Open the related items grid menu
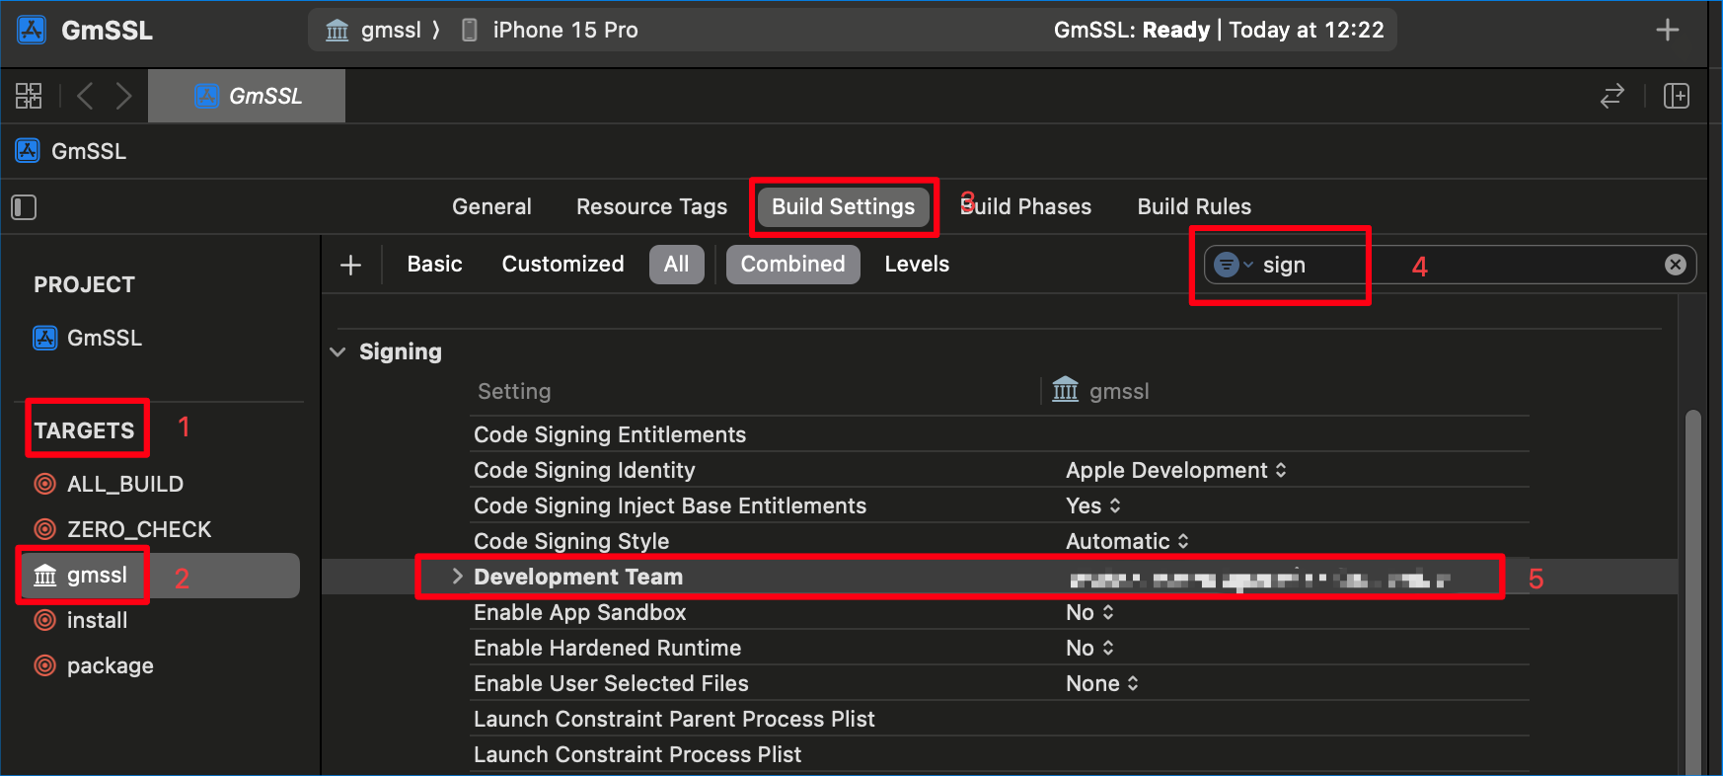The image size is (1723, 776). tap(29, 96)
